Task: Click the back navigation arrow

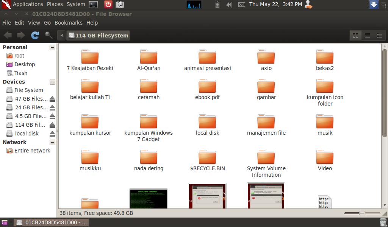Action: tap(7, 35)
